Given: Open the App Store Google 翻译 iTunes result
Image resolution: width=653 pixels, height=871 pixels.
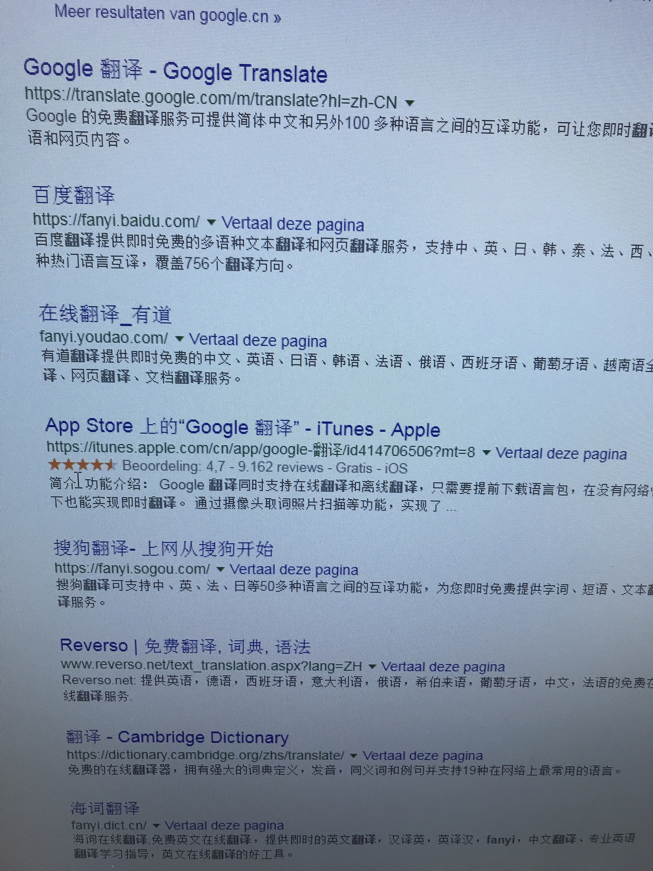Looking at the screenshot, I should (242, 428).
